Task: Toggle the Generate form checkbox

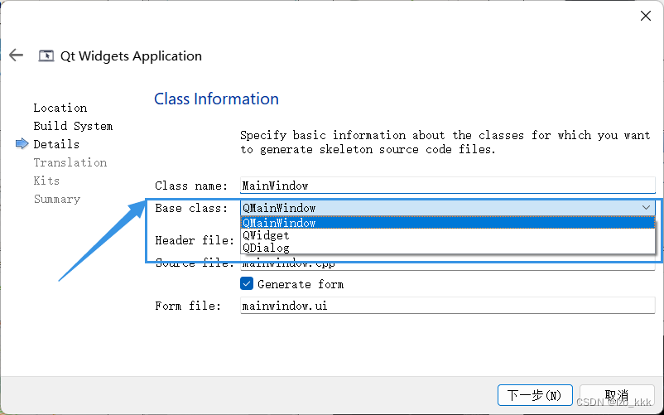Action: [x=247, y=284]
